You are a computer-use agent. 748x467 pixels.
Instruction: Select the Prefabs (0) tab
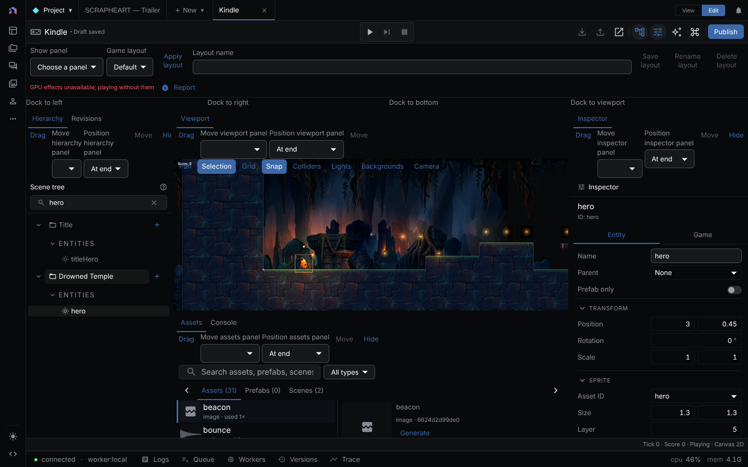[x=263, y=391]
